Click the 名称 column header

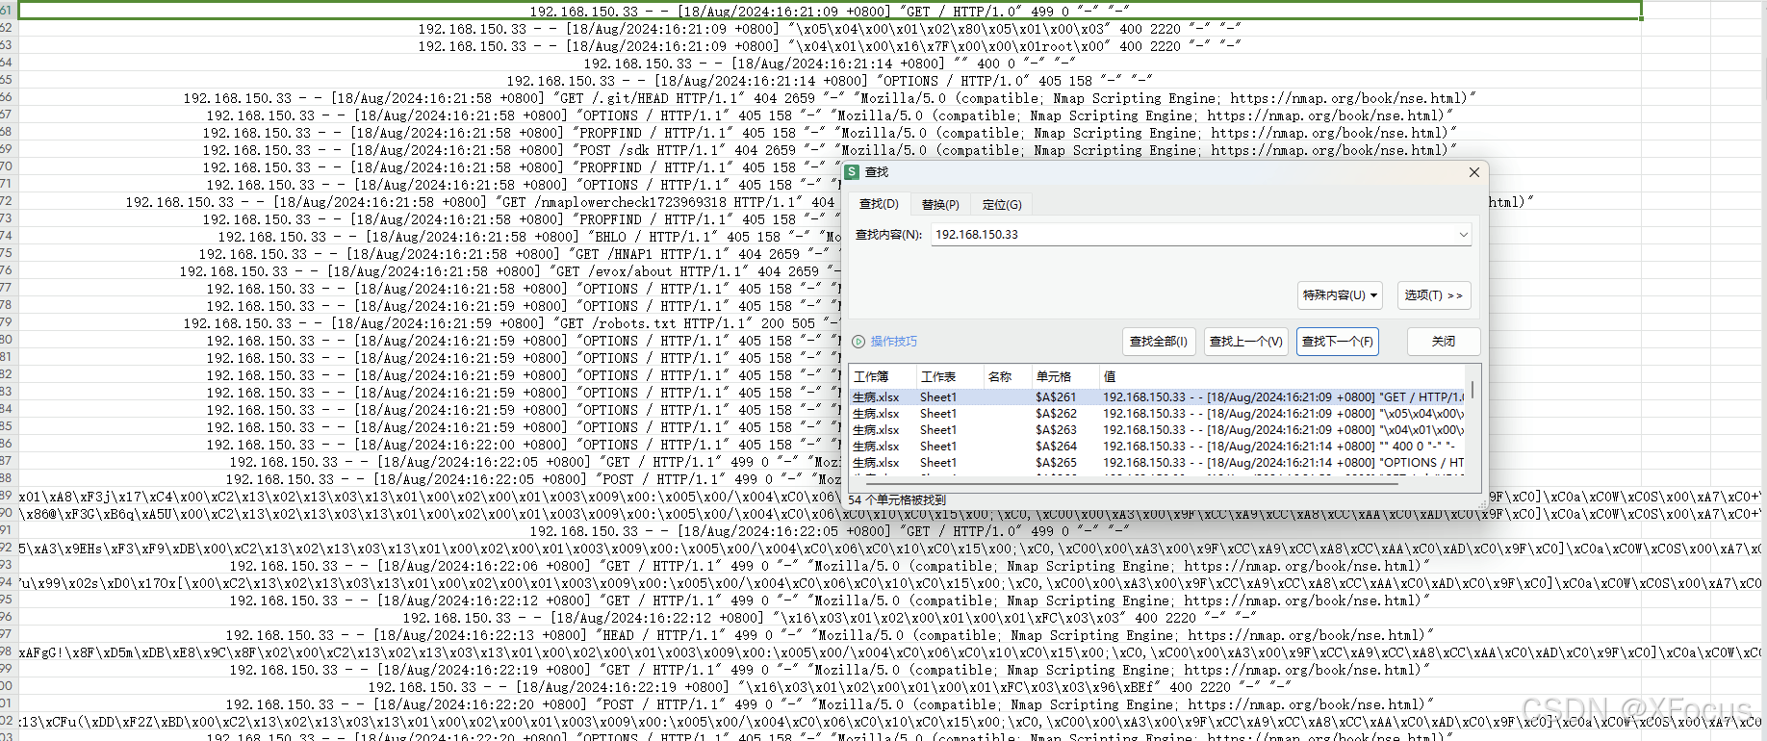pos(1007,377)
